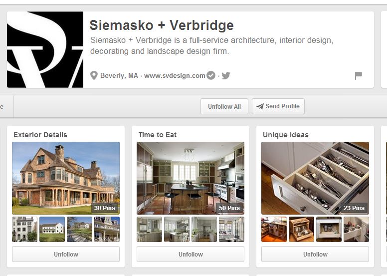Click the Siemasko + Verbridge logo image
The image size is (387, 276).
pyautogui.click(x=45, y=49)
